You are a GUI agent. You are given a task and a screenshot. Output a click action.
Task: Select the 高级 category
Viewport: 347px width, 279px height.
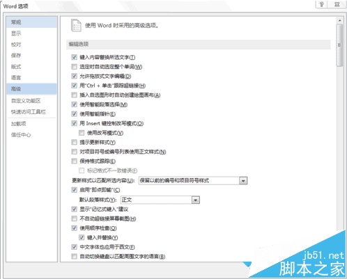point(31,89)
